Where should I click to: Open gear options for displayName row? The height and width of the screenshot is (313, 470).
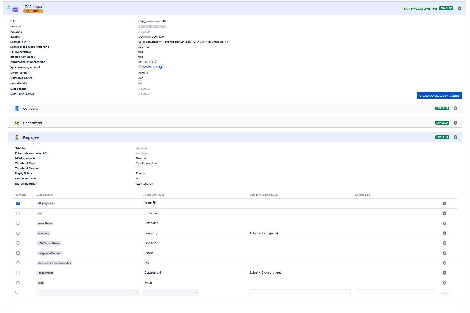[x=444, y=204]
